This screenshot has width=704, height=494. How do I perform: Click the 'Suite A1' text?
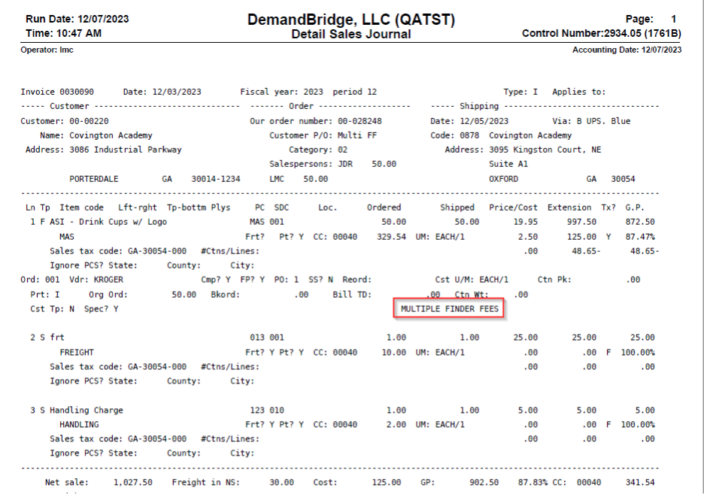point(508,164)
